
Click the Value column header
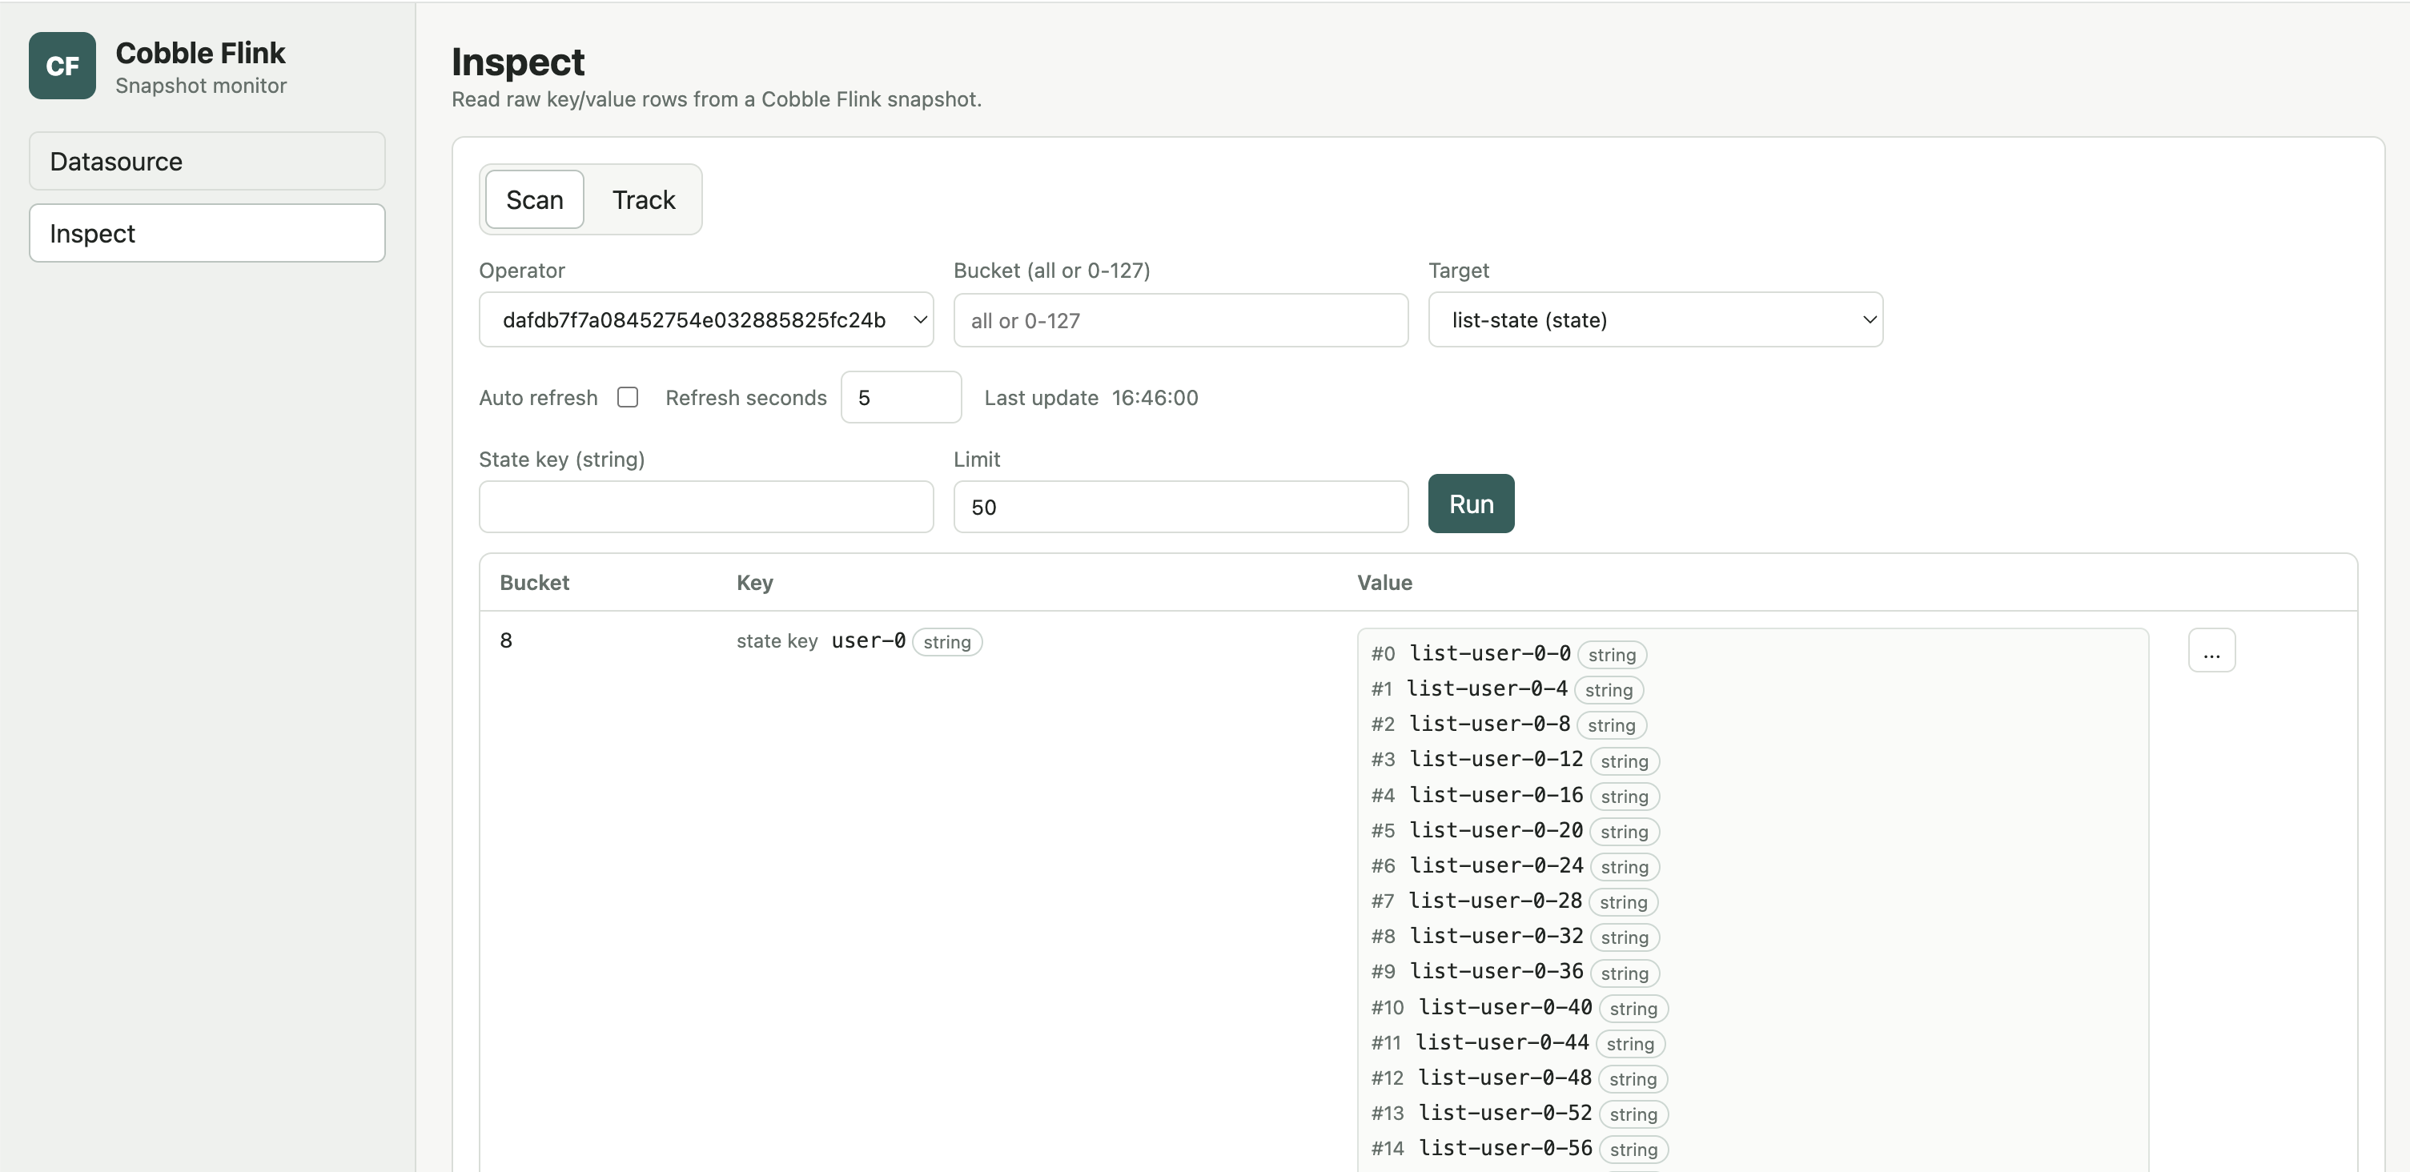1384,583
